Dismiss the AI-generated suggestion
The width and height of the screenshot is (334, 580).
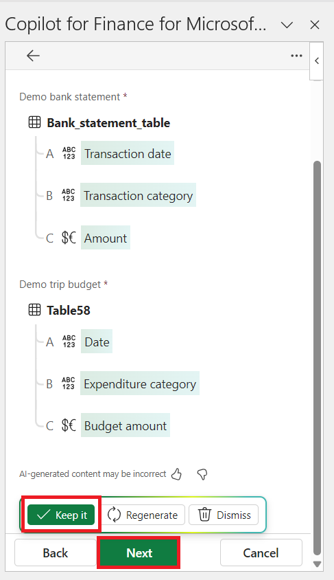(x=224, y=515)
